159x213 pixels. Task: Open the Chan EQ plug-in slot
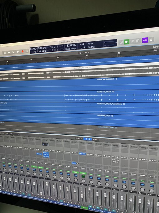[46, 155]
